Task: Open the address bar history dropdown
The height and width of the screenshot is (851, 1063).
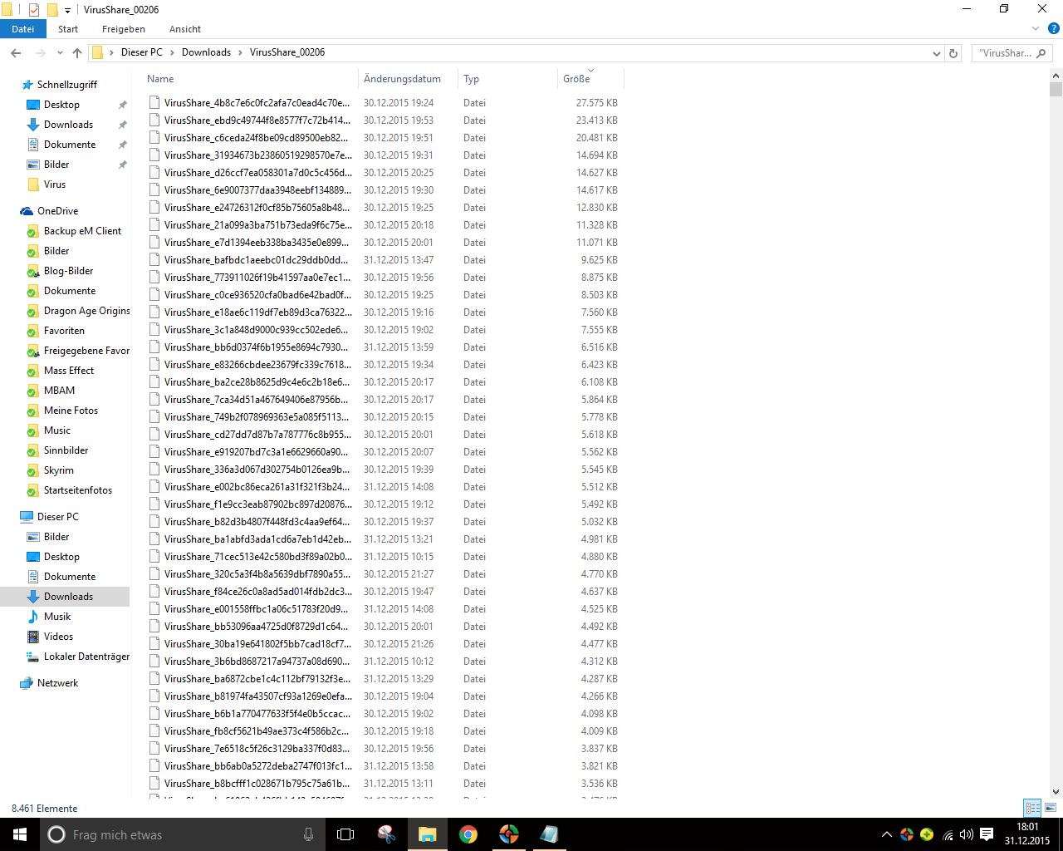Action: pos(937,53)
